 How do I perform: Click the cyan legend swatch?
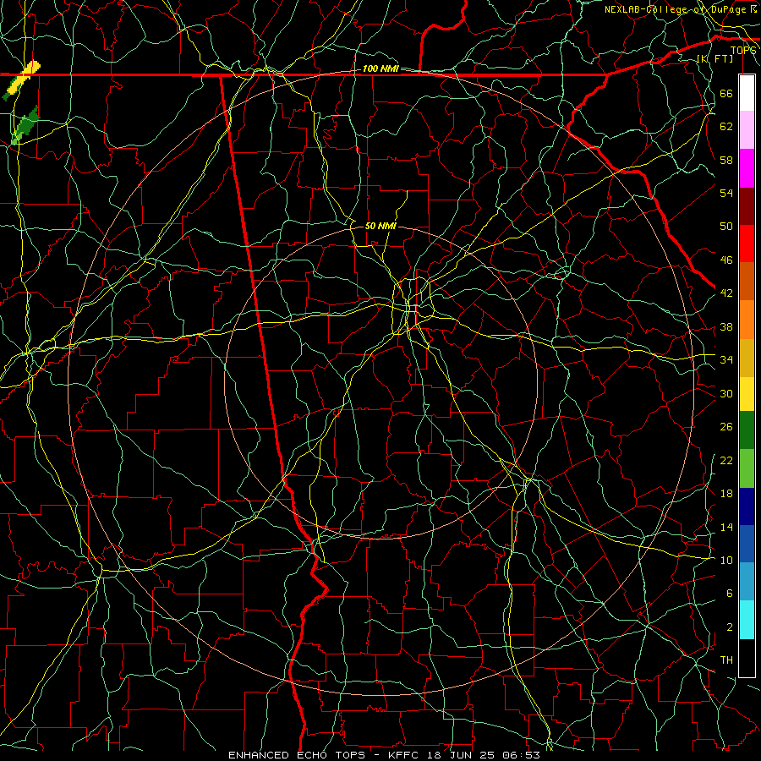tap(747, 620)
